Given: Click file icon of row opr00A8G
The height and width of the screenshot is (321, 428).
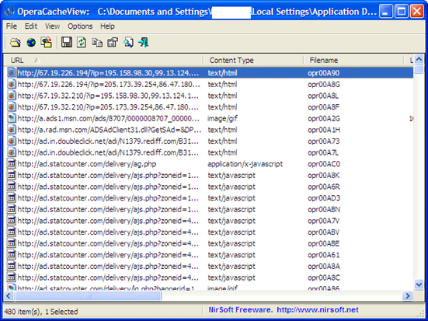Looking at the screenshot, I should coord(11,84).
